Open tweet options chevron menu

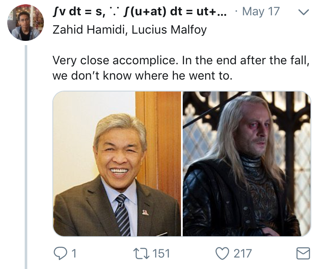coord(304,12)
